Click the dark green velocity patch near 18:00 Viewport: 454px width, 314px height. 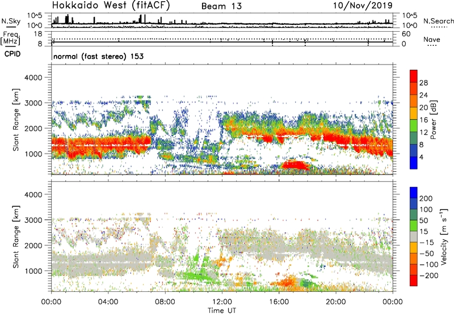pyautogui.click(x=307, y=283)
